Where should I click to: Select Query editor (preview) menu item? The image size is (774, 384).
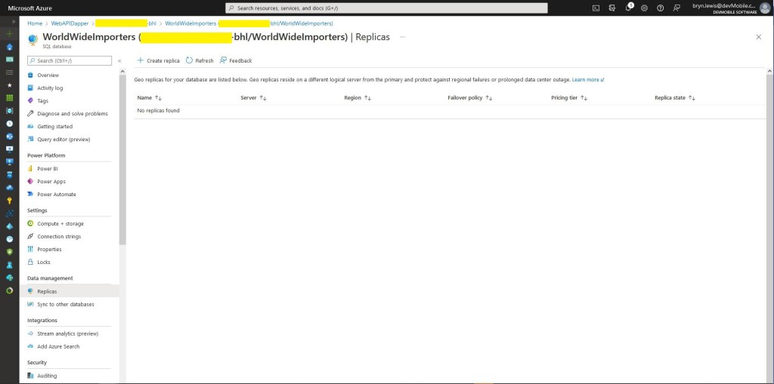[x=63, y=139]
